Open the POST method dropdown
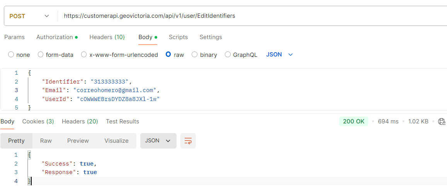The width and height of the screenshot is (447, 188). (x=29, y=16)
